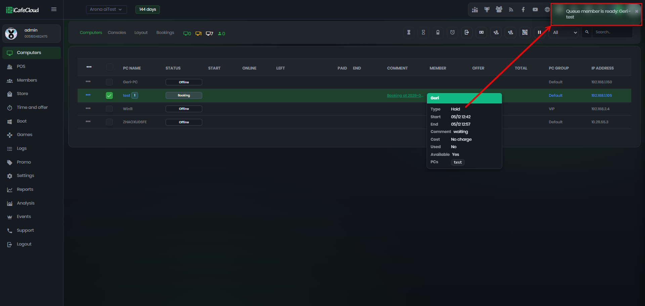Open the group of people icon
Screen dimensions: 645x306
point(499,10)
